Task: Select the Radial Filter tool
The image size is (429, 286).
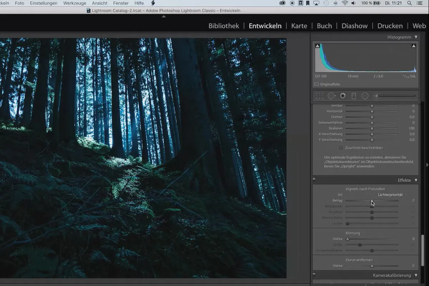Action: (x=365, y=96)
